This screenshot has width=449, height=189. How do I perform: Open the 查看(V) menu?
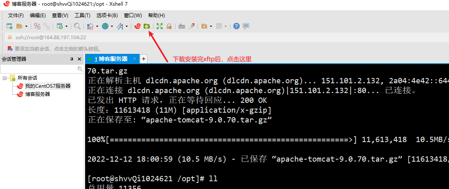(x=60, y=16)
